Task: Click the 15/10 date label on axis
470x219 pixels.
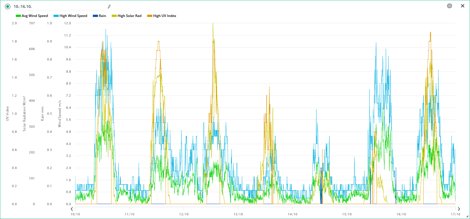Action: tap(347, 214)
